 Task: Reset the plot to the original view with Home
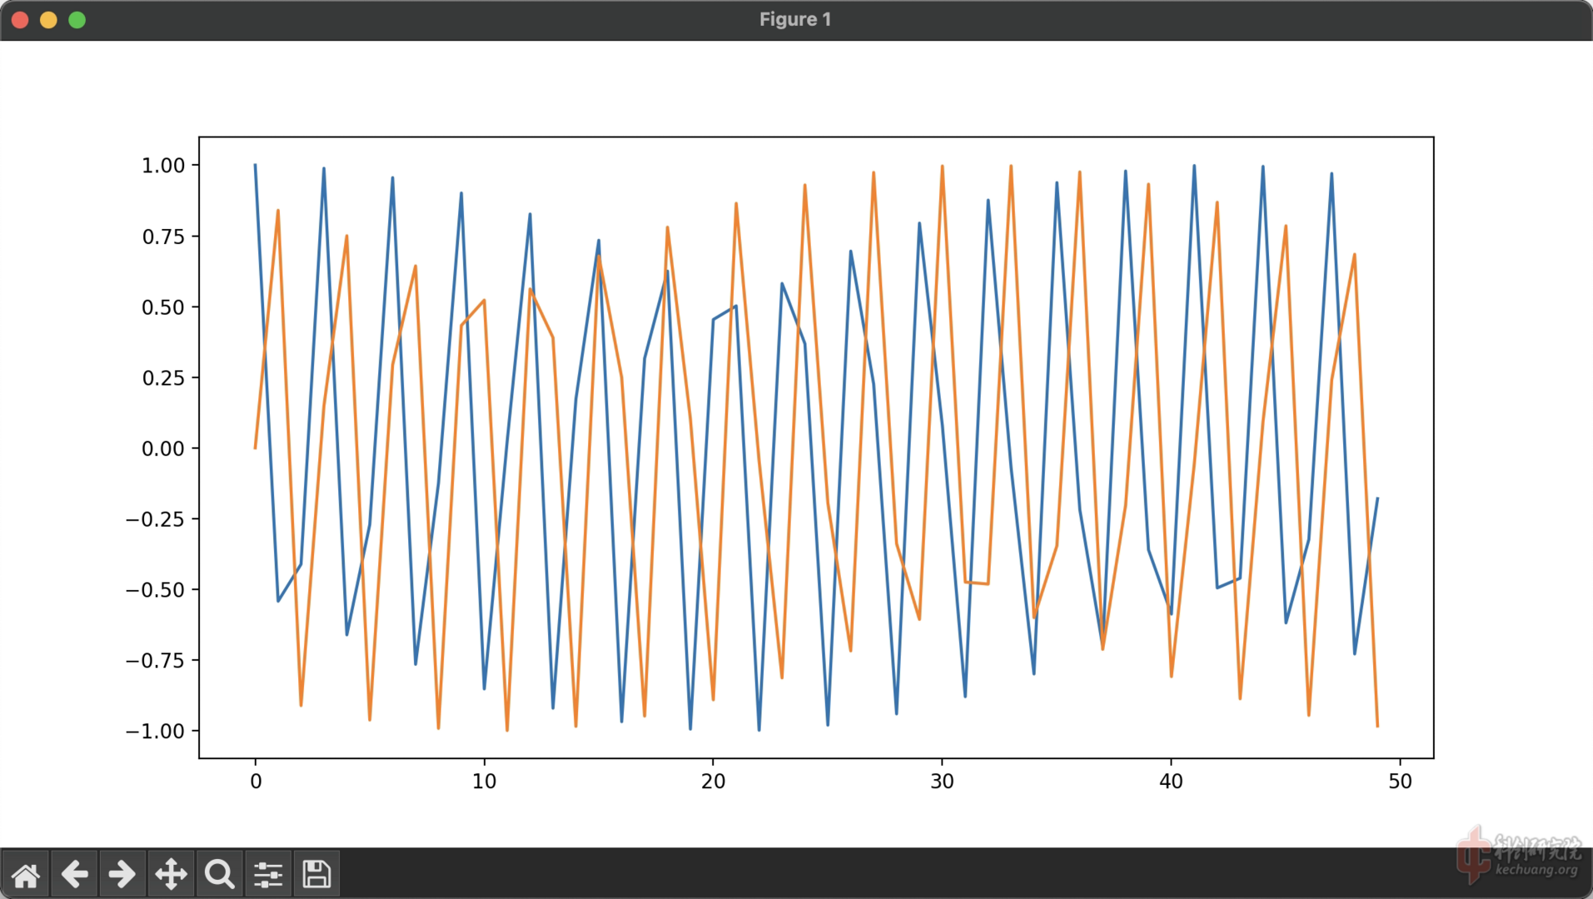click(x=25, y=874)
